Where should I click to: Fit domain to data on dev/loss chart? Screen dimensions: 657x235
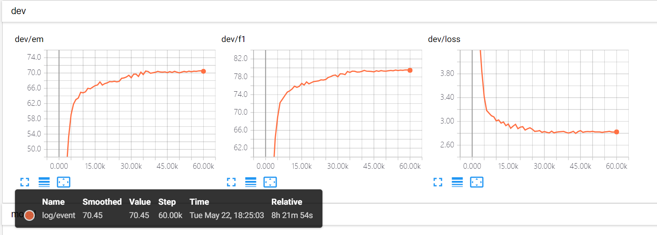pos(477,182)
